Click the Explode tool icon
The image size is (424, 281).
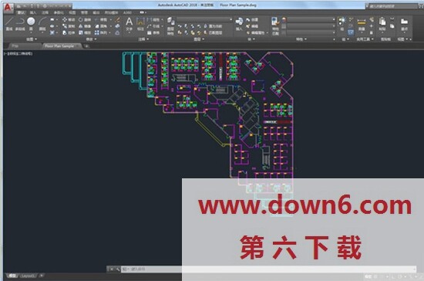click(117, 26)
